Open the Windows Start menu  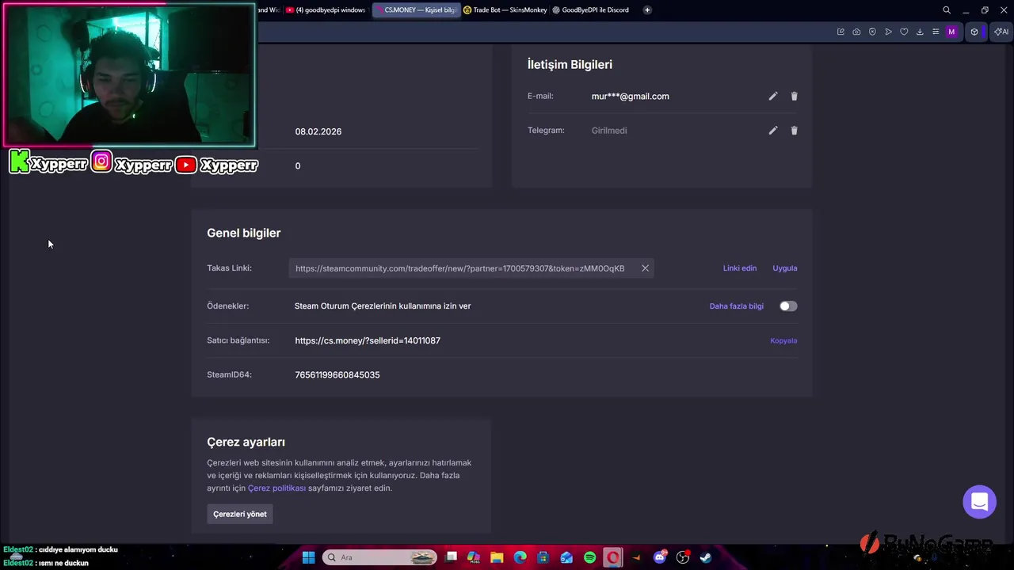click(308, 557)
